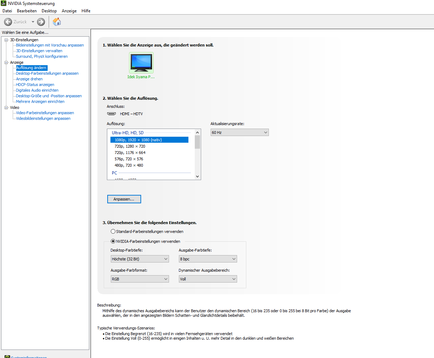Click the Zurück back arrow icon
This screenshot has height=358, width=434.
(8, 22)
